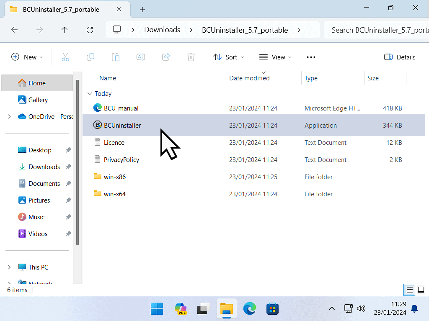Click the Copy icon in toolbar
Viewport: 429px width, 321px height.
tap(90, 57)
